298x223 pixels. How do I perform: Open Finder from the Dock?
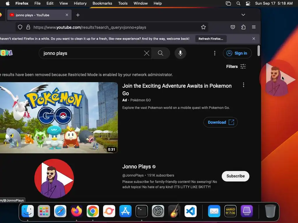point(28,211)
